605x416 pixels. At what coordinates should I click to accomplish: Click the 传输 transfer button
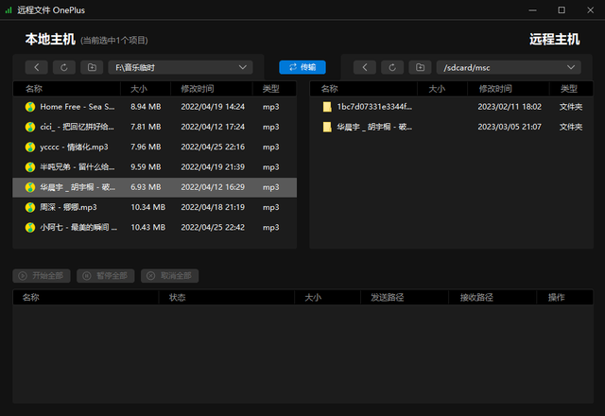(302, 67)
